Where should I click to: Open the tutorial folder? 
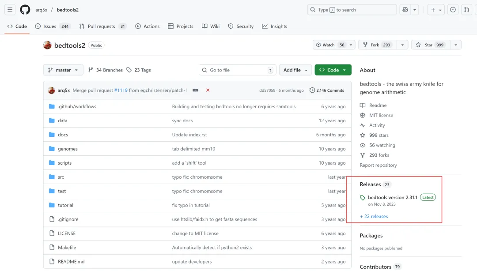click(65, 205)
